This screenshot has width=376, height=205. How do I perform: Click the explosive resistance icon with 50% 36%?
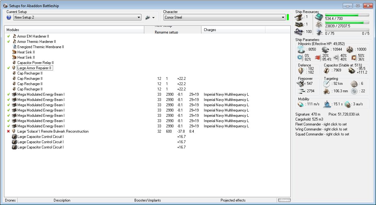(x=354, y=57)
